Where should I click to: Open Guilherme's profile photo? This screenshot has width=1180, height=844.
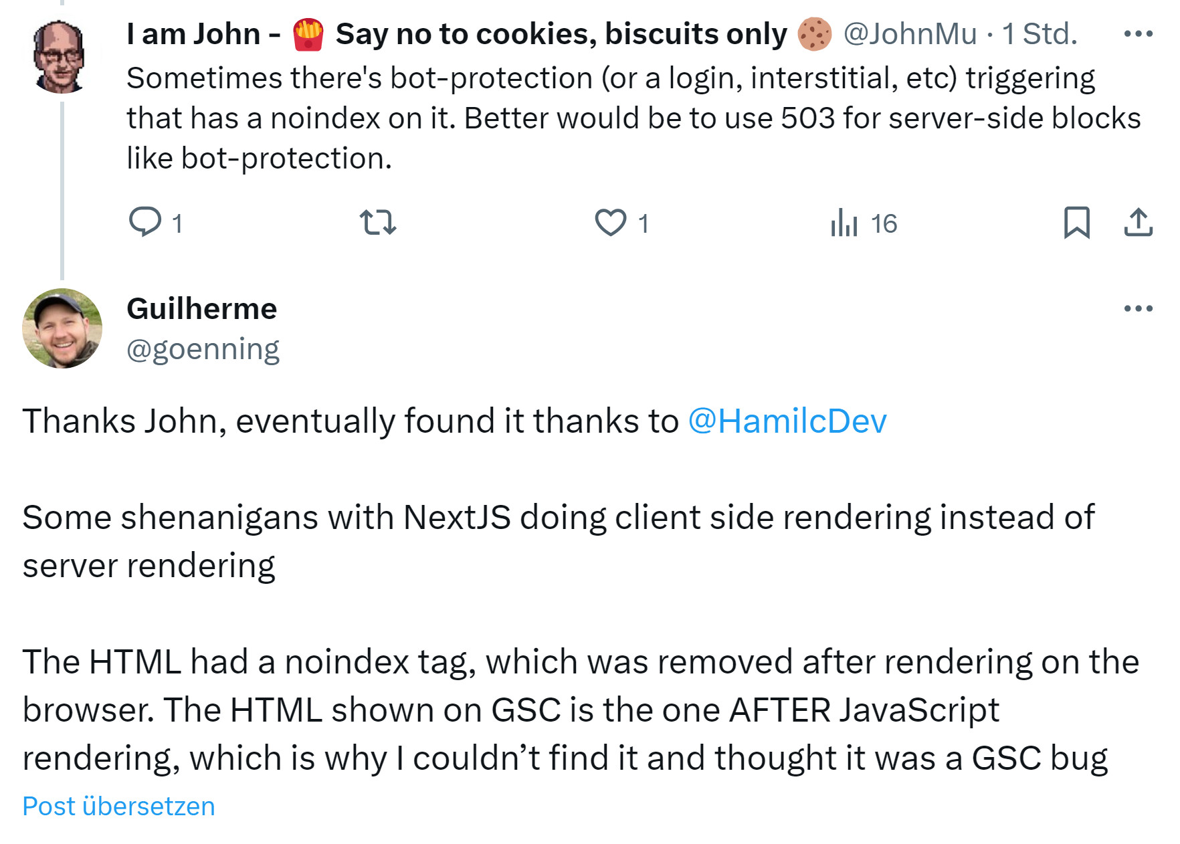tap(62, 328)
